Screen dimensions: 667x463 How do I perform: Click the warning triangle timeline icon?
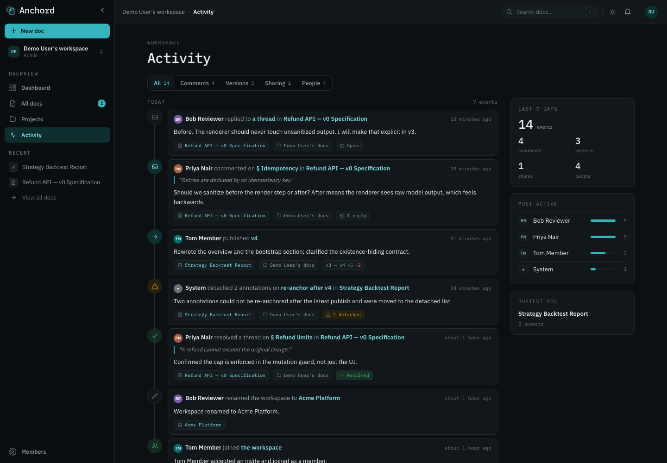(155, 286)
